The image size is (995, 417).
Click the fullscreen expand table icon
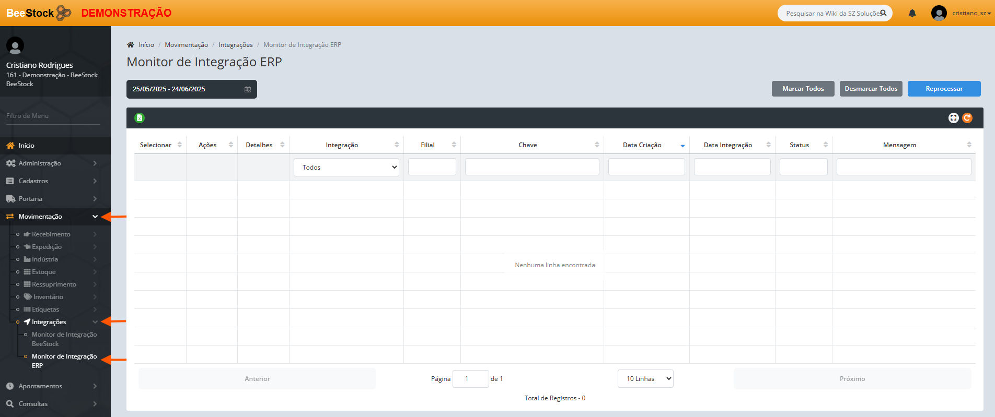point(953,118)
